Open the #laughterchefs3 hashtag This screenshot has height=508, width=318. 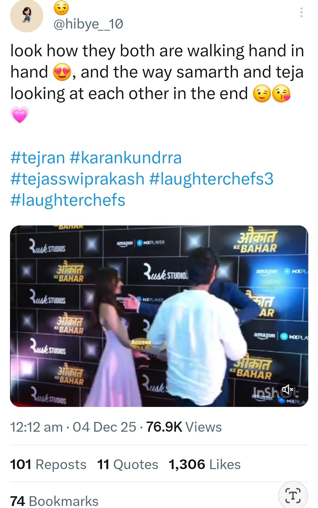(211, 179)
